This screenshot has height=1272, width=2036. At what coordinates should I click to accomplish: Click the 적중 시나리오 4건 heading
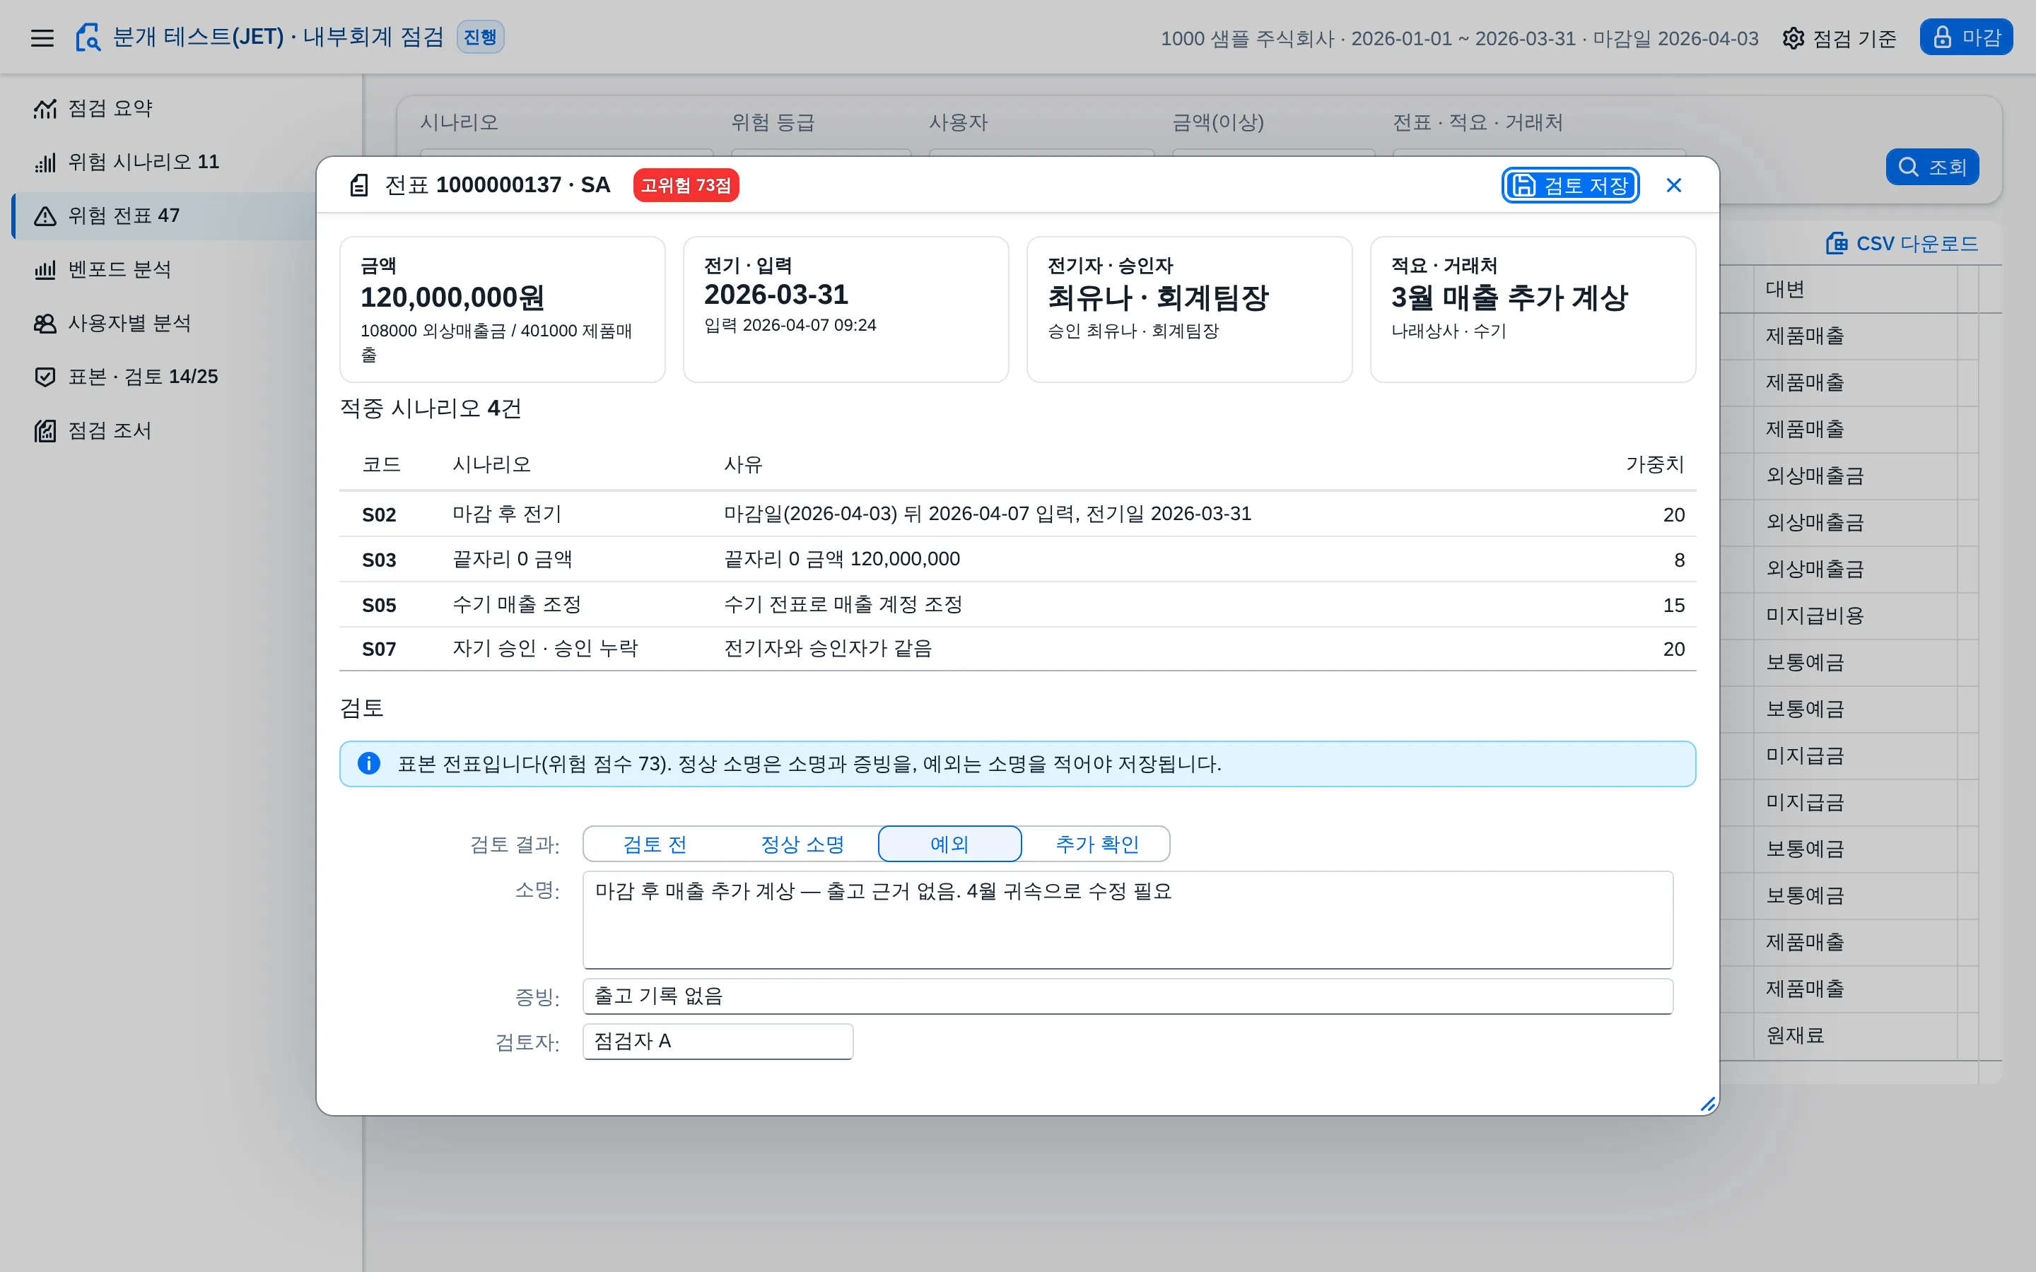[431, 408]
